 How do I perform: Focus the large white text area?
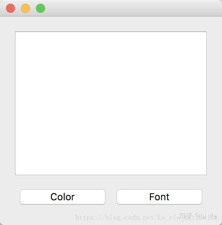pyautogui.click(x=111, y=103)
